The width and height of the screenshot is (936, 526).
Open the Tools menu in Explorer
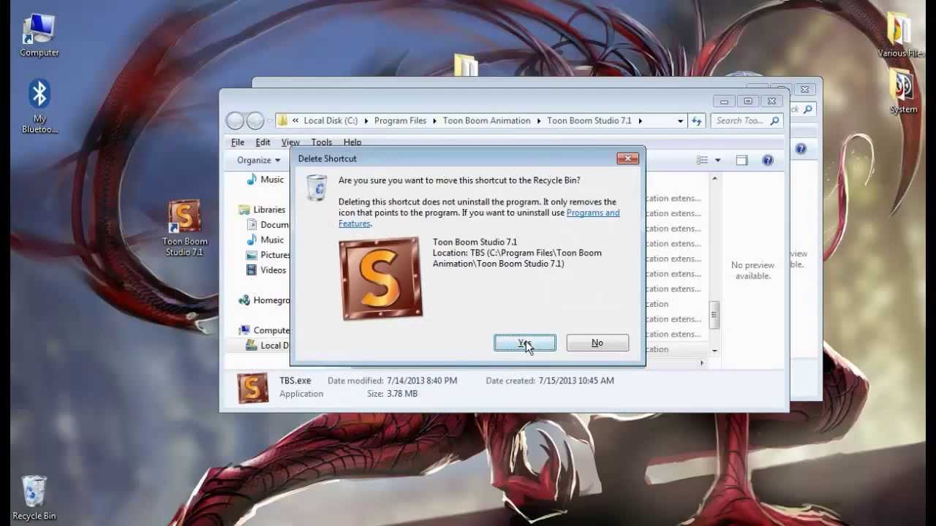click(x=321, y=142)
